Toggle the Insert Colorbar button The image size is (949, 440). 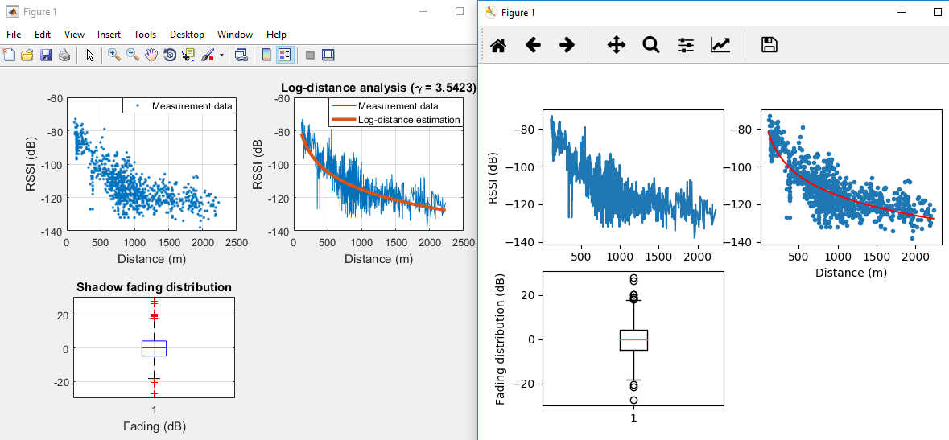[266, 55]
